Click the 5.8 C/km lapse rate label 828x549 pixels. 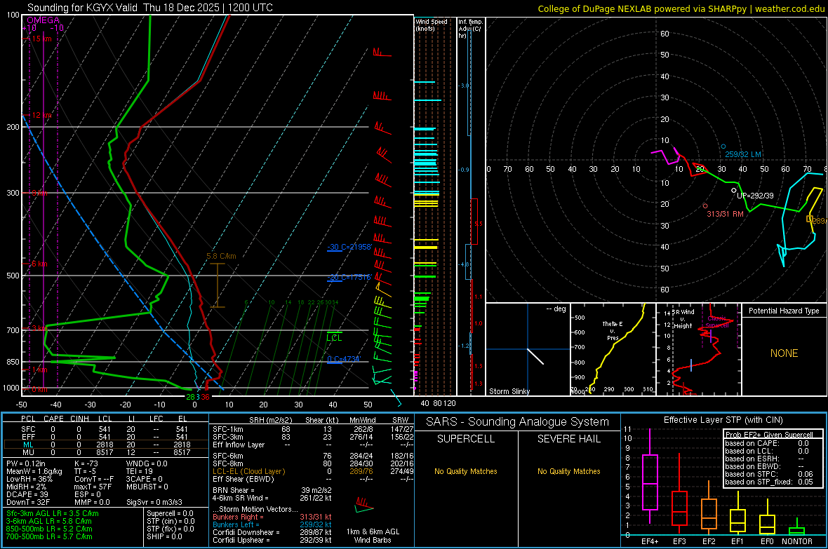(221, 256)
